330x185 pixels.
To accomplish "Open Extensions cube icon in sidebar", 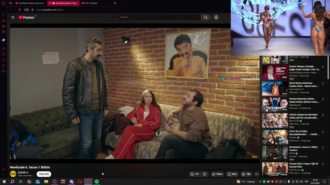I will (x=4, y=66).
